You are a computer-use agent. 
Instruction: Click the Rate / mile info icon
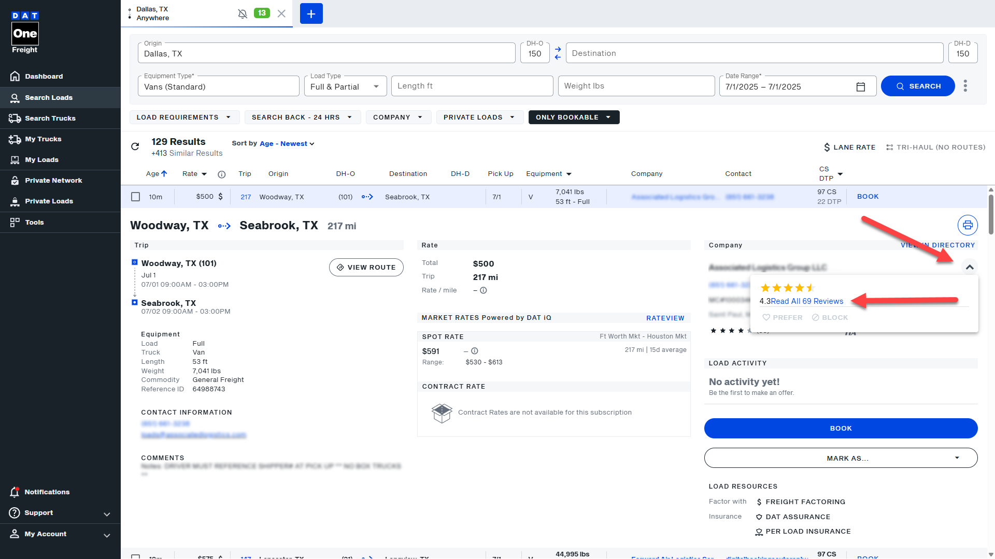(484, 290)
